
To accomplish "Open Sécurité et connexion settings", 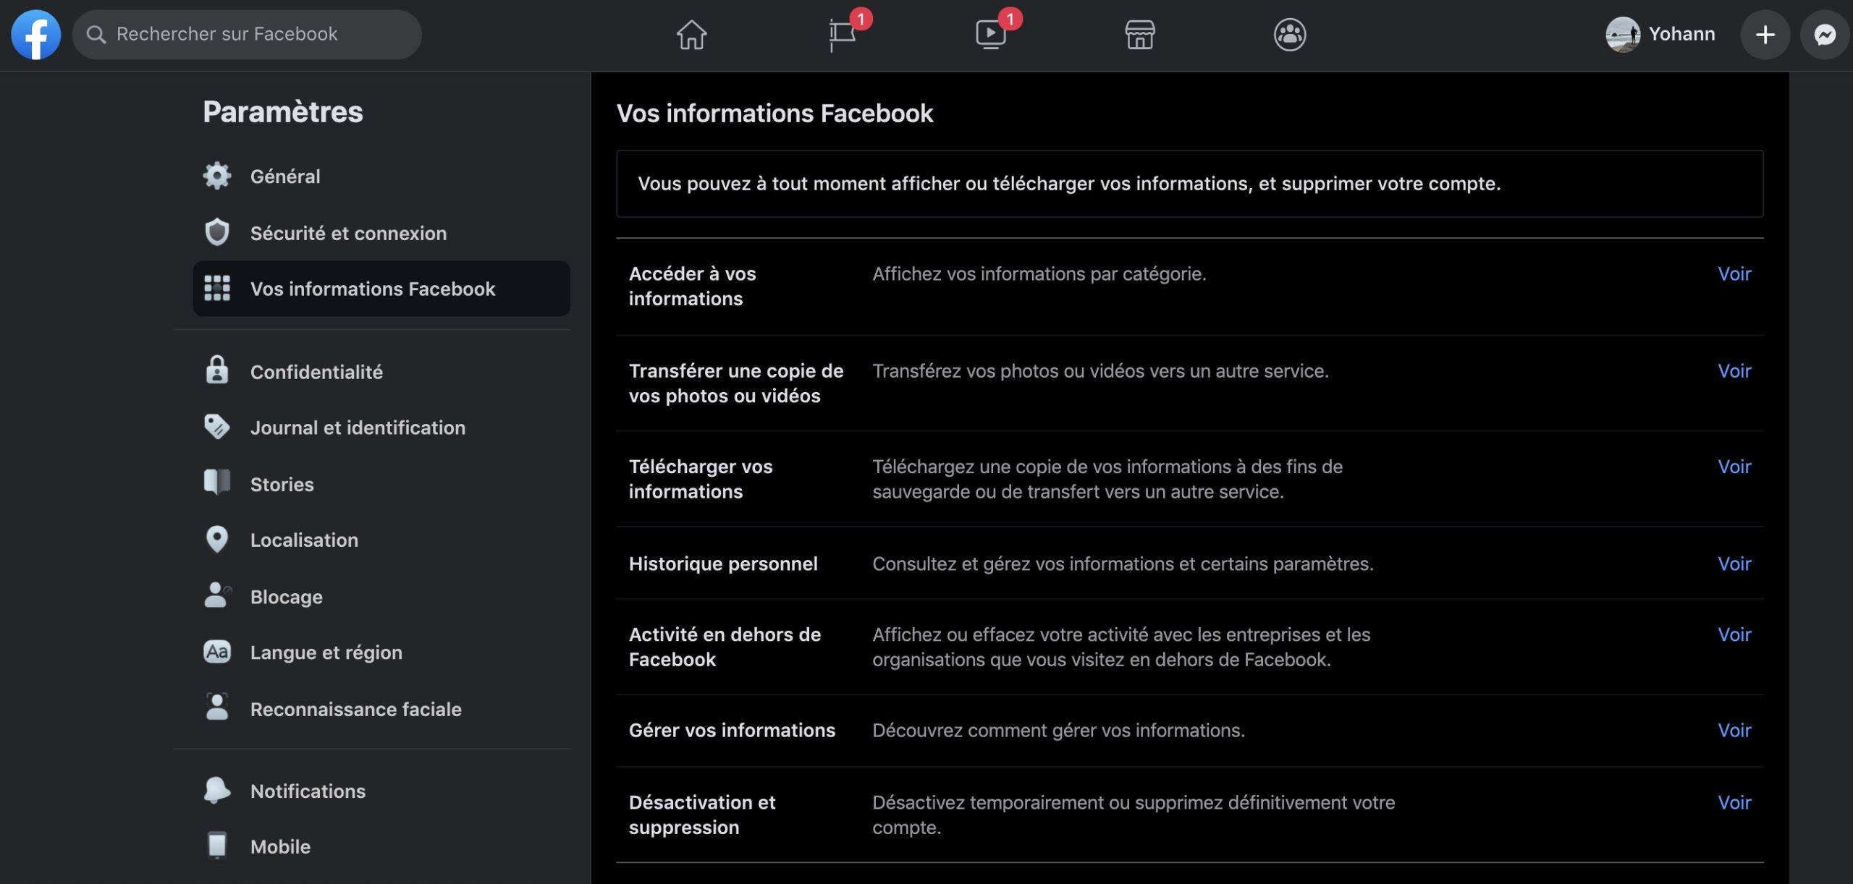I will [348, 233].
